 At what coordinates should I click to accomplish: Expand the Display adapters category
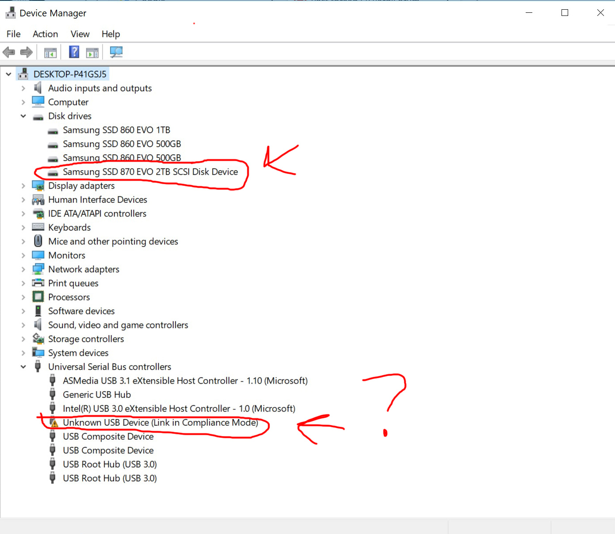point(23,186)
